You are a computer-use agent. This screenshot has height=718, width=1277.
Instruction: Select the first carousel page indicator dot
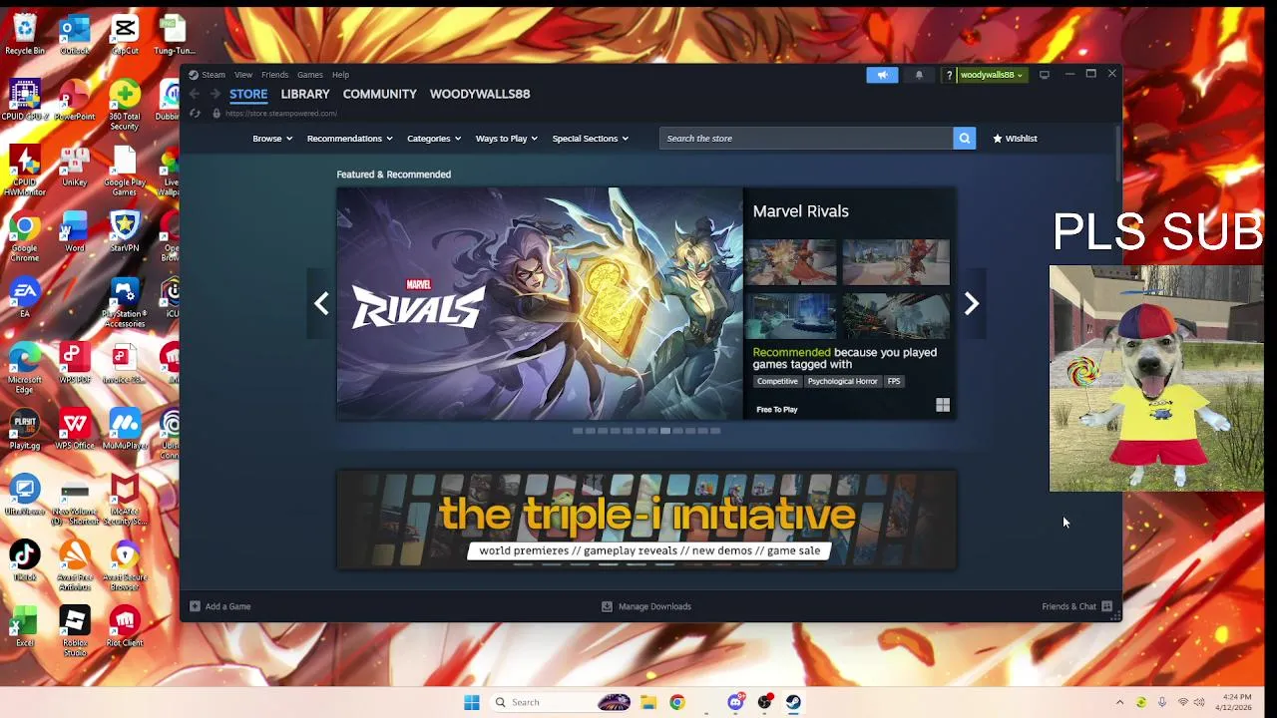[578, 431]
